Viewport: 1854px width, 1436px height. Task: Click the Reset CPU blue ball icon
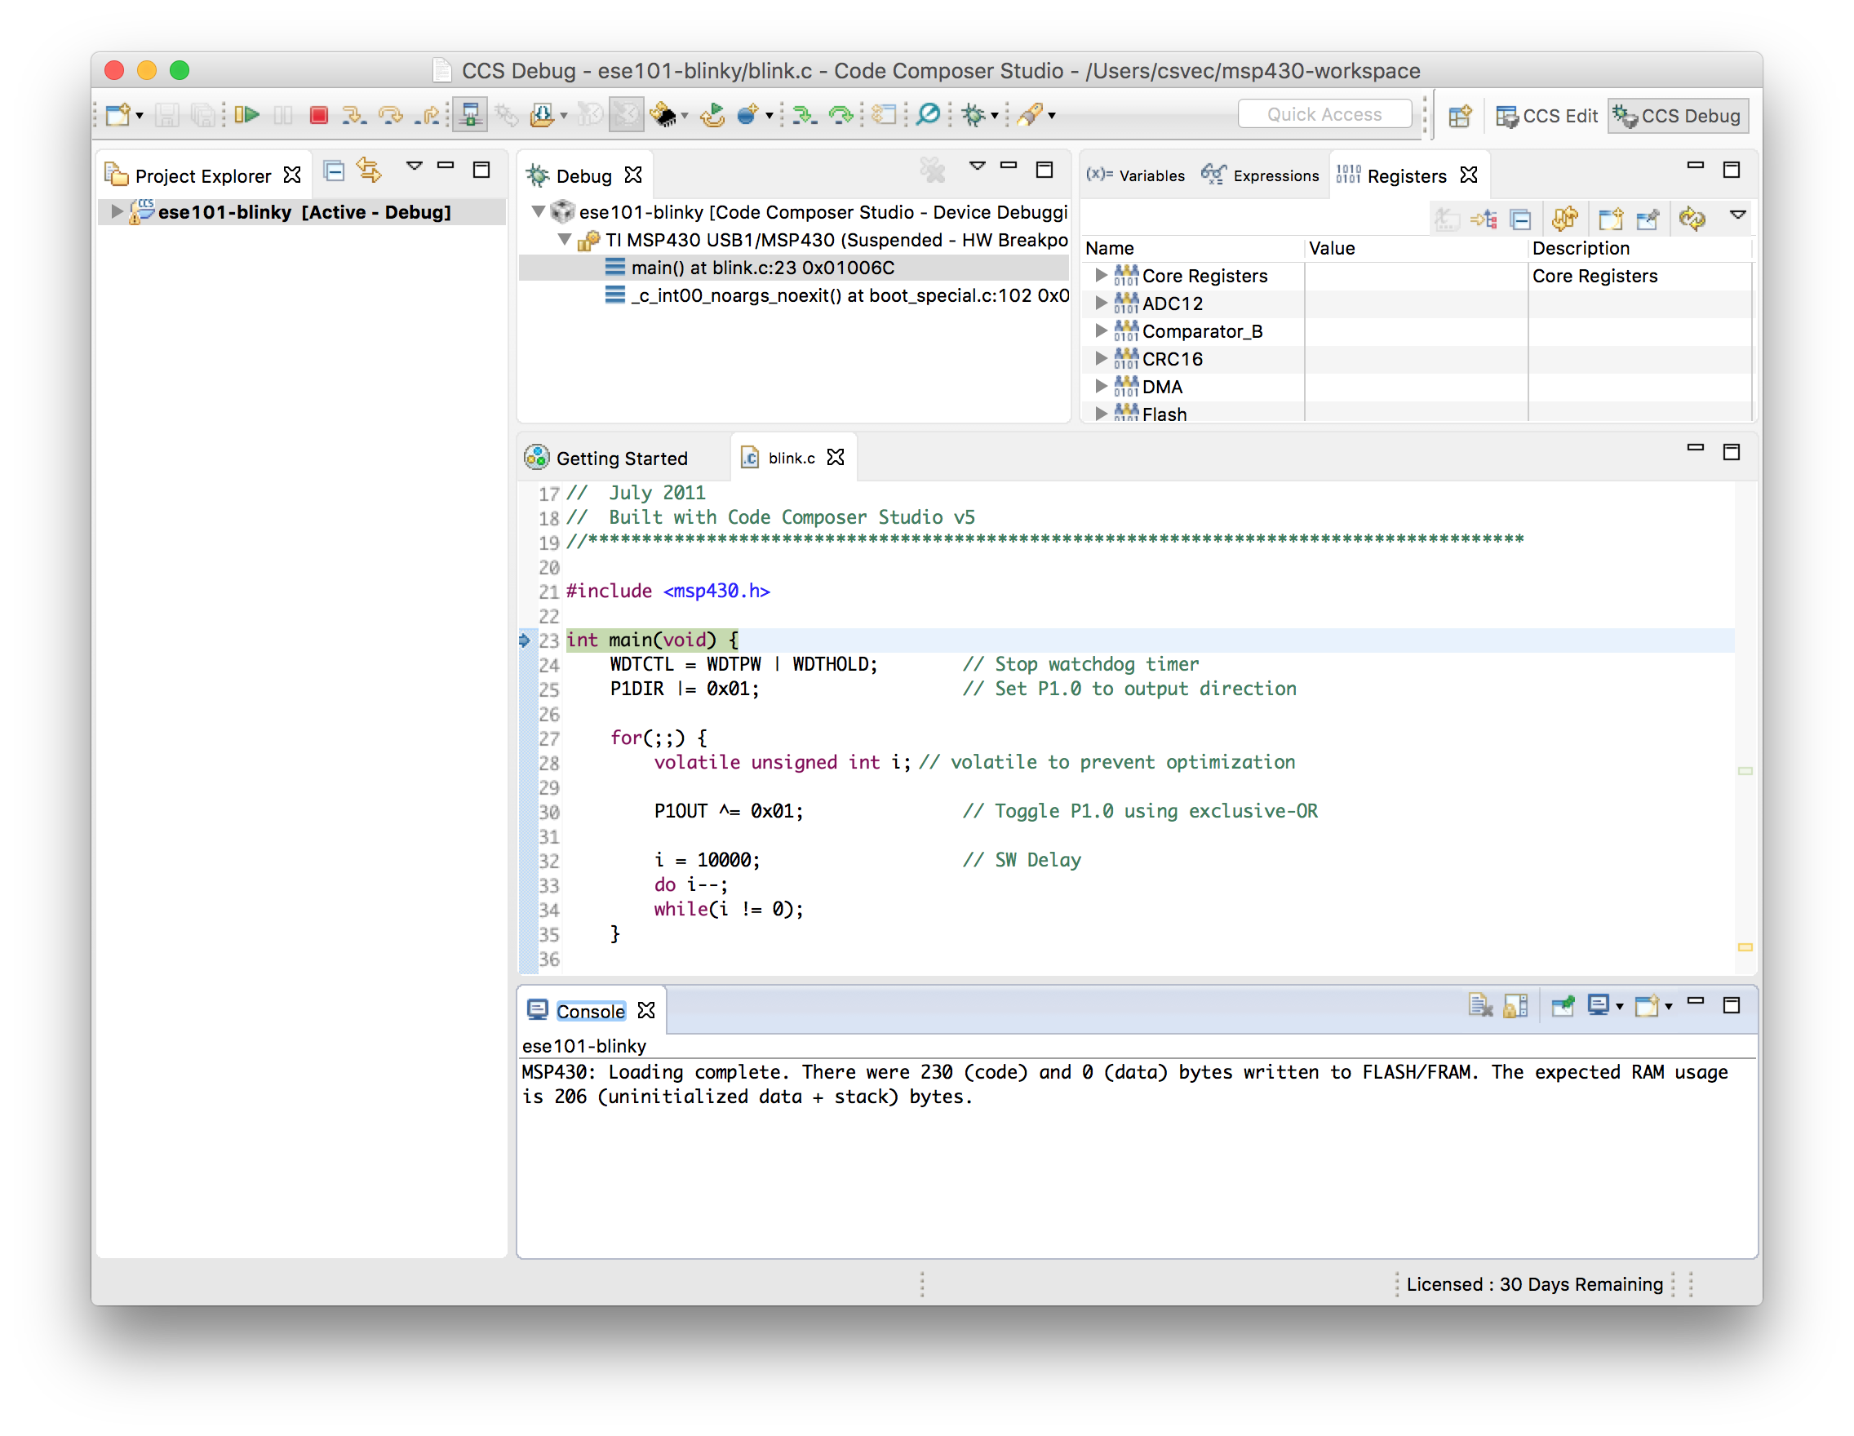pyautogui.click(x=747, y=114)
